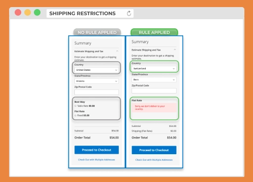The height and width of the screenshot is (182, 253).
Task: Open right Check Out with Multiple Addresses link
Action: 154,160
